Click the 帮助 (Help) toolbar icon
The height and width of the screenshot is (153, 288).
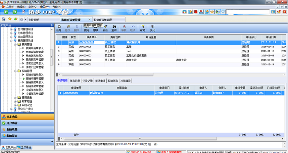143,28
